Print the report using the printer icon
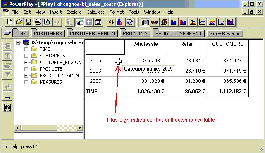 38,22
